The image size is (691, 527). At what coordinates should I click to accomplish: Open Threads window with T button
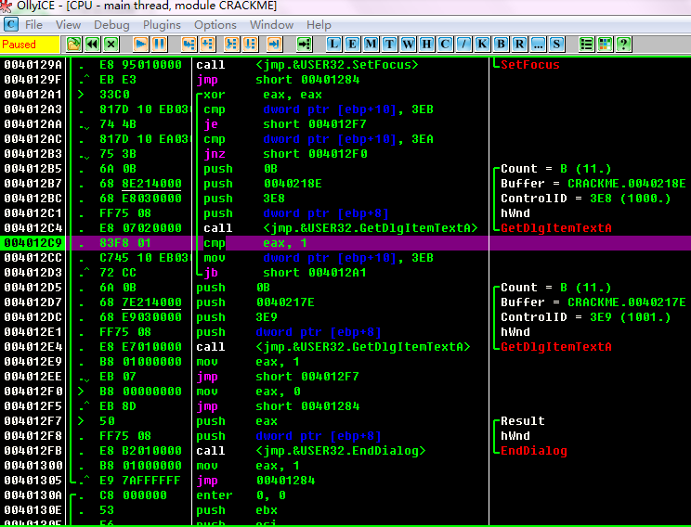tap(389, 44)
